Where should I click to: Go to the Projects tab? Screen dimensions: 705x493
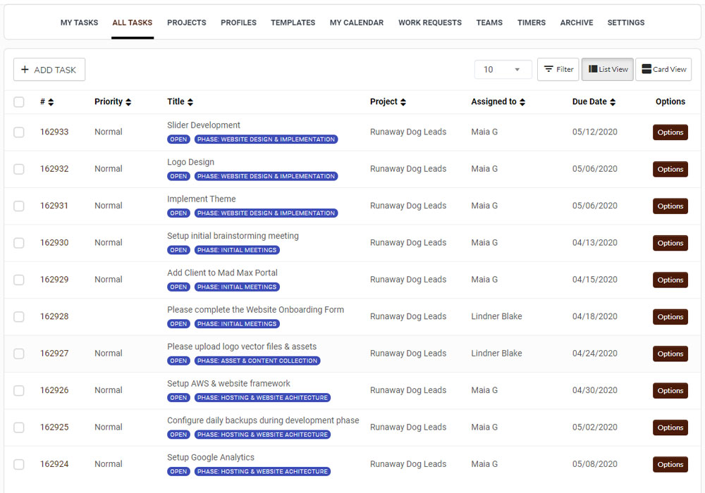187,23
